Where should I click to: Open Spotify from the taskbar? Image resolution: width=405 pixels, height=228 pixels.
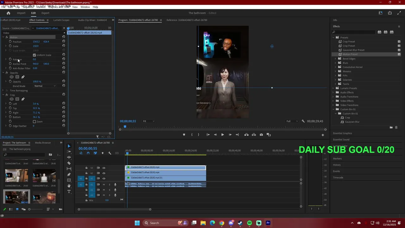pos(249,223)
